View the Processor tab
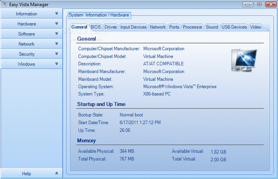 coord(192,27)
